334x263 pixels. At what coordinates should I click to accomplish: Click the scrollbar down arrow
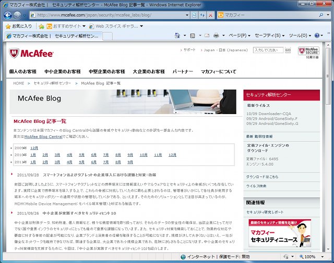tap(328, 249)
